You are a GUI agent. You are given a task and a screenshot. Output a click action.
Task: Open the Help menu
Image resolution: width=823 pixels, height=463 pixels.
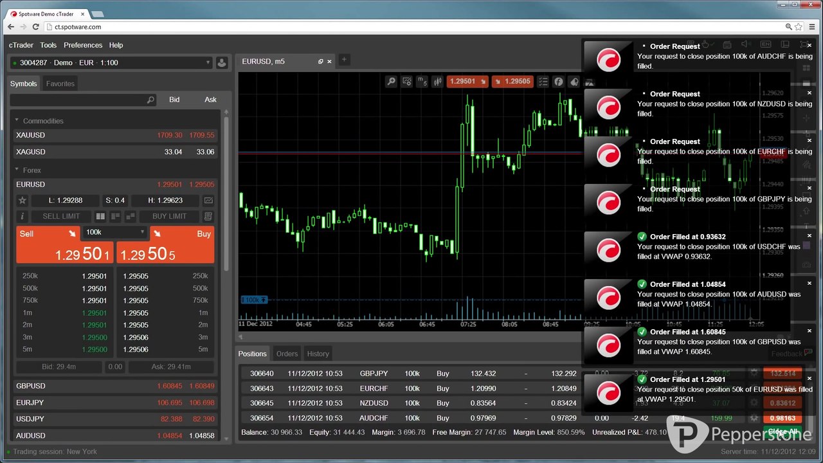point(116,45)
